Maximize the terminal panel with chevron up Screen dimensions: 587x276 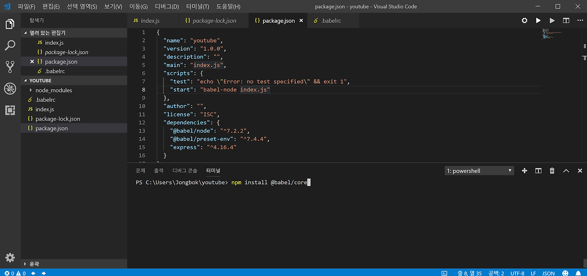(x=566, y=171)
